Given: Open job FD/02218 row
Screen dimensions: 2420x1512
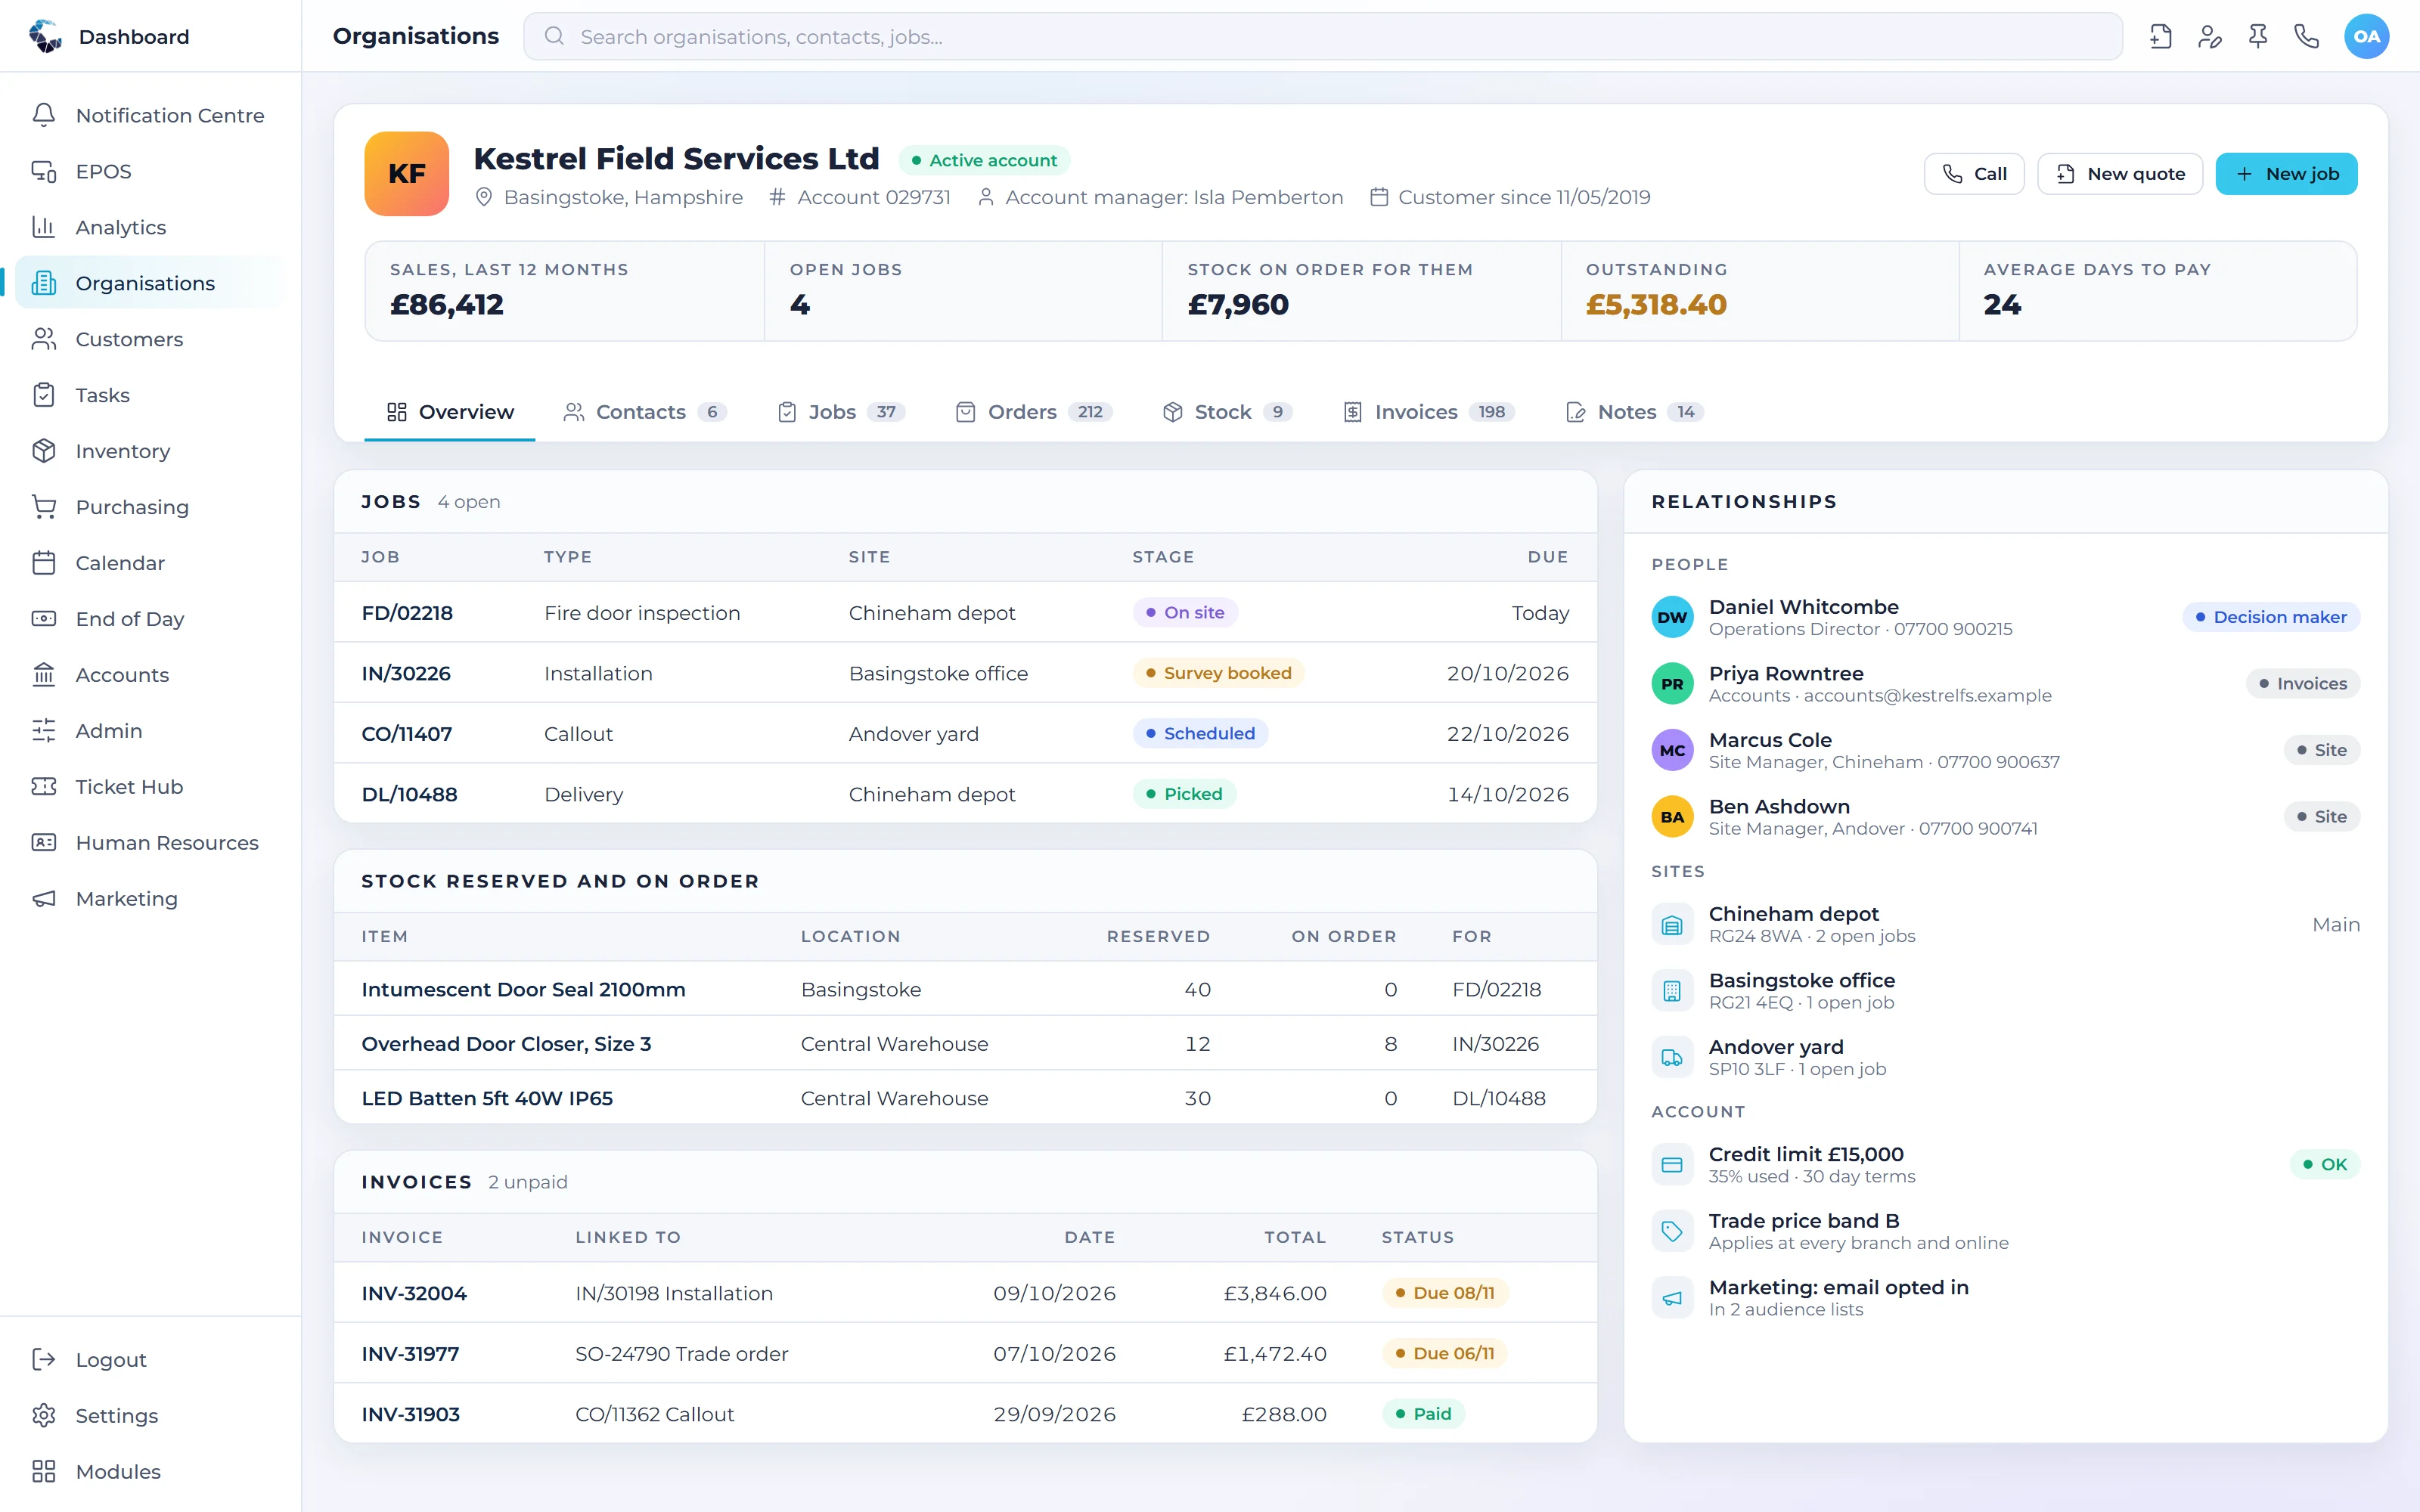Looking at the screenshot, I should pyautogui.click(x=965, y=612).
